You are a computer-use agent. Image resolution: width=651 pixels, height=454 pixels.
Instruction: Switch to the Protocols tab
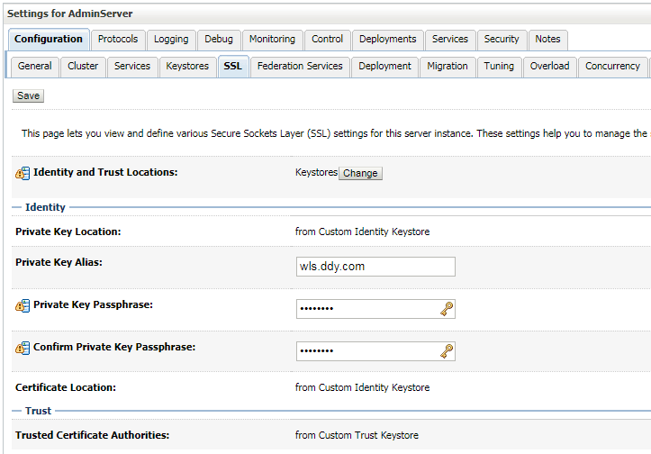point(118,40)
